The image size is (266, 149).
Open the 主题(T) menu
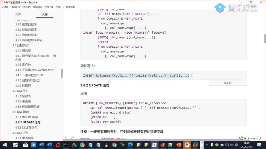pos(59,7)
